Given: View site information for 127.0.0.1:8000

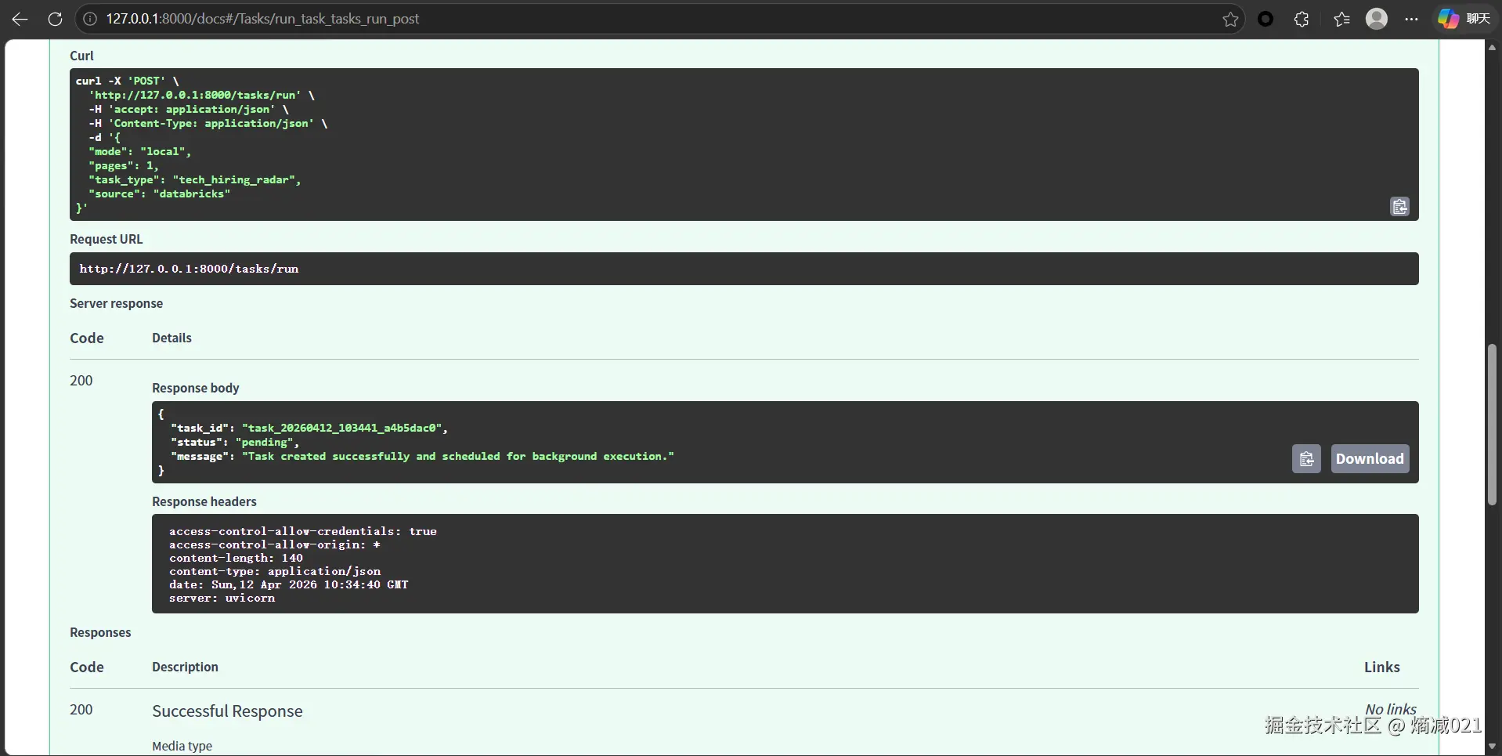Looking at the screenshot, I should (x=90, y=19).
